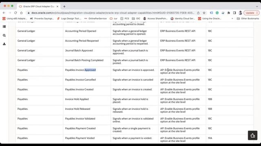Open the Other Bookmarks folder
The image size is (261, 146).
click(x=248, y=19)
